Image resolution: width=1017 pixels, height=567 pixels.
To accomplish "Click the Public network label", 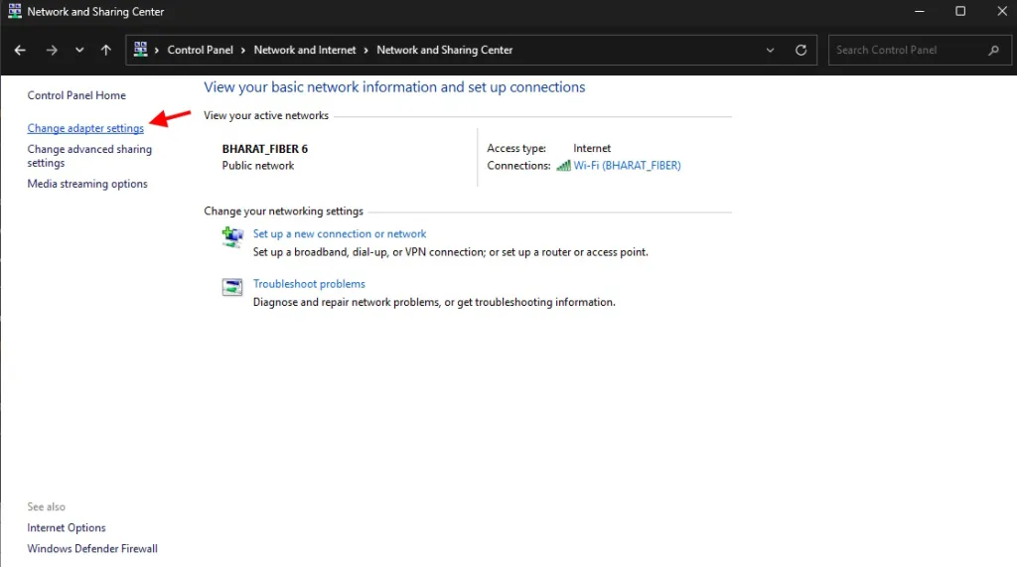I will [258, 166].
